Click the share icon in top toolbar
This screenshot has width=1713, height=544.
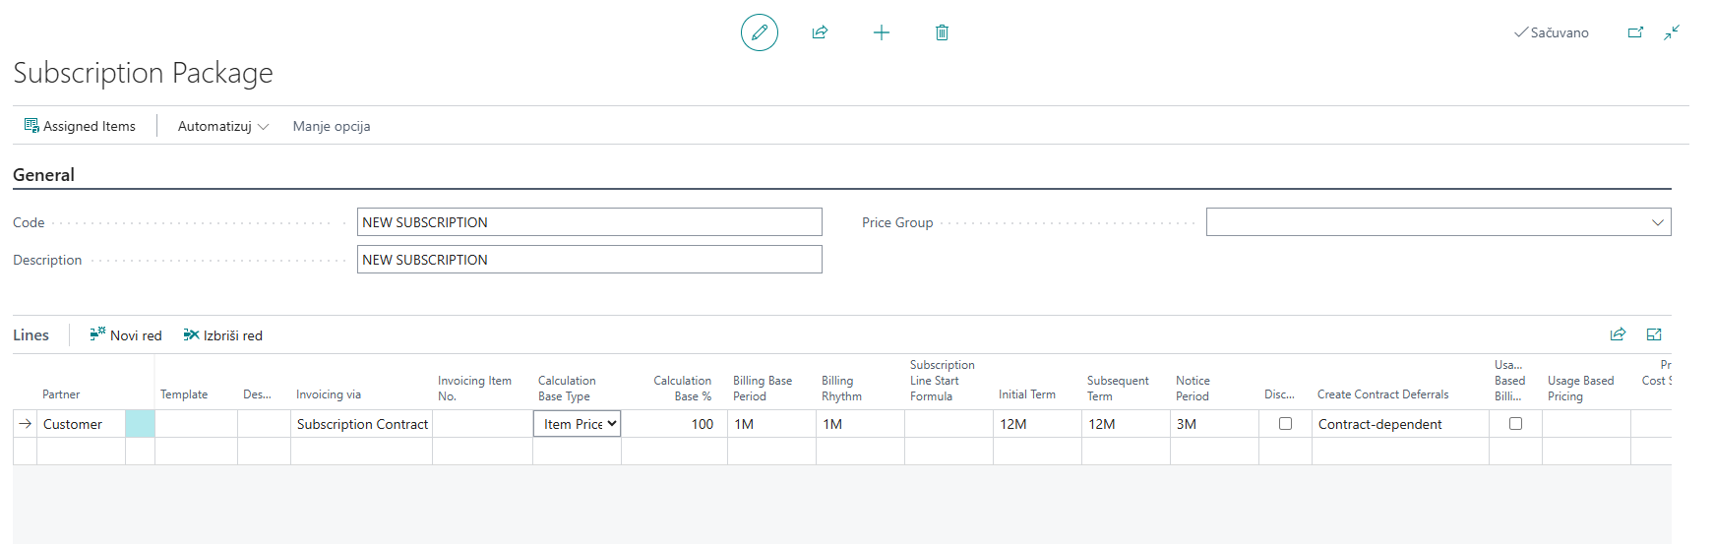coord(820,32)
